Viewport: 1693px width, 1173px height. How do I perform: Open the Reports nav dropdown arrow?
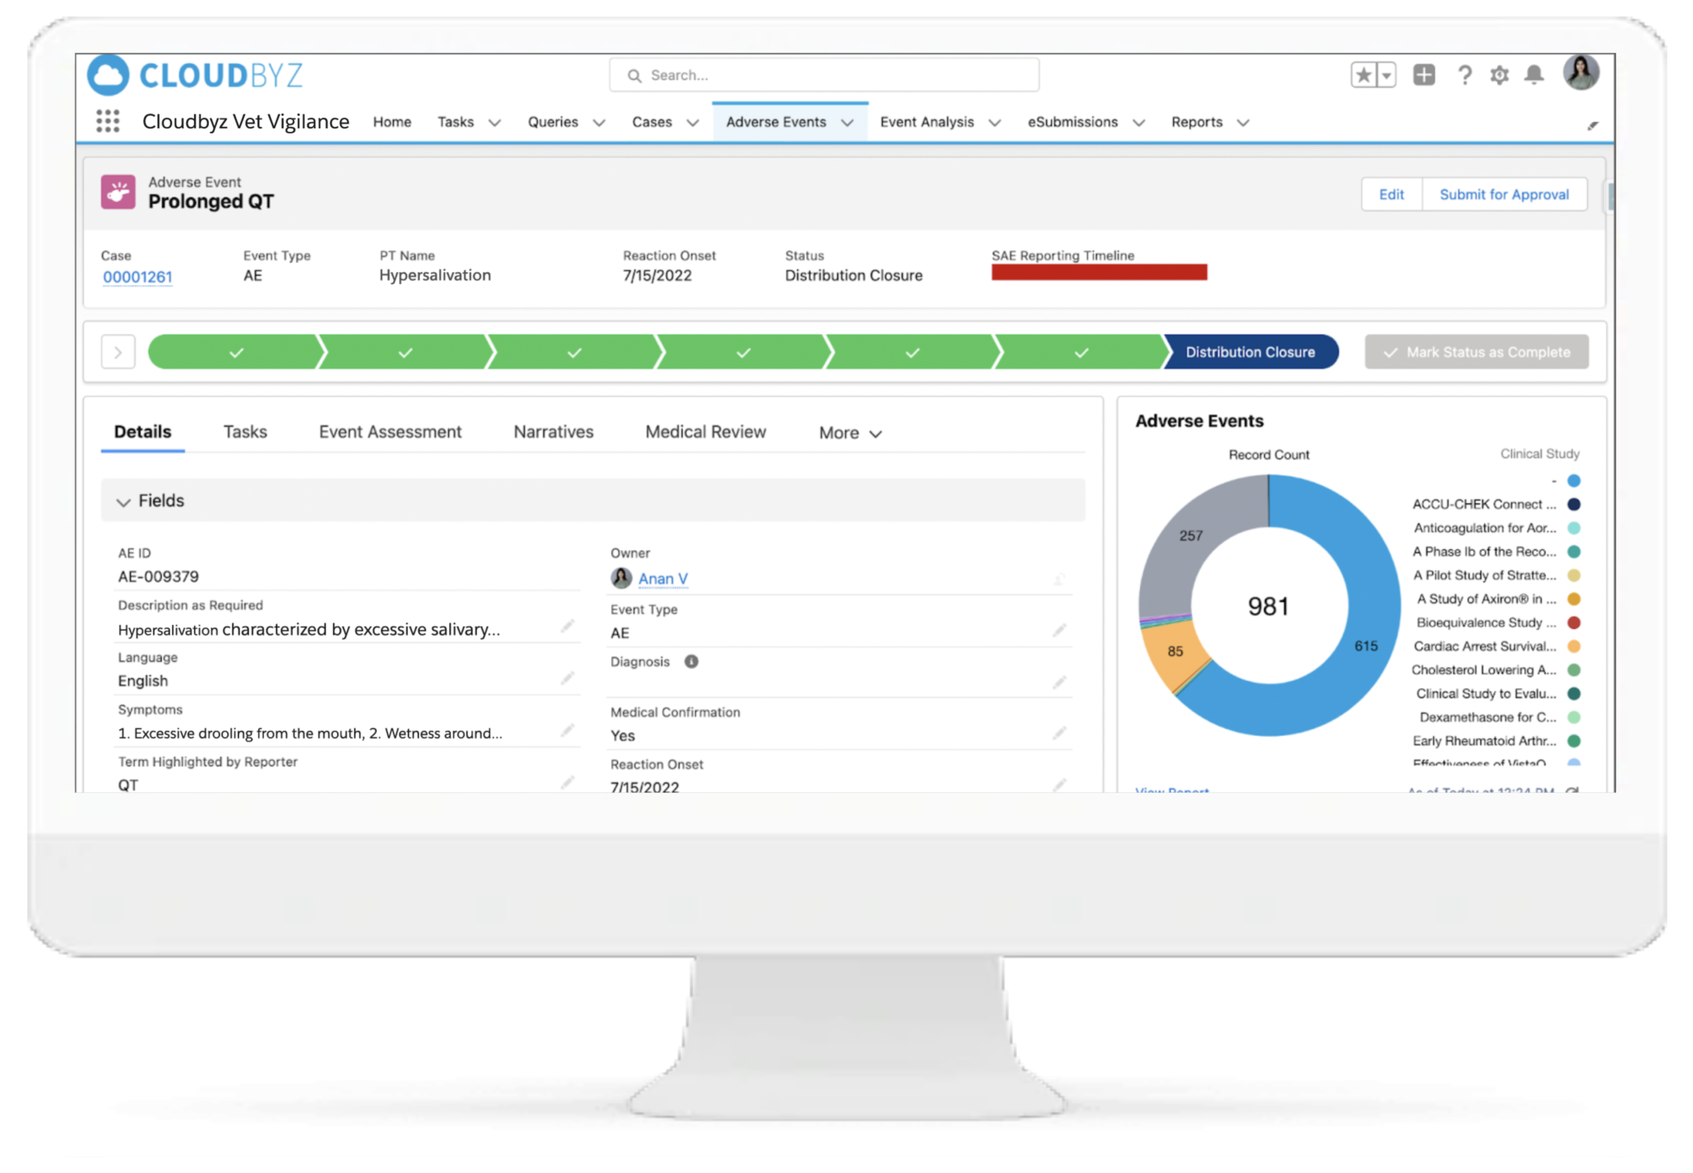[x=1242, y=123]
